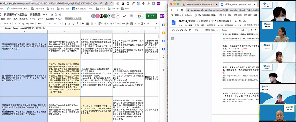This screenshot has height=122, width=296.
Task: Open the Google Meet button in Sheets
Action: point(140,16)
